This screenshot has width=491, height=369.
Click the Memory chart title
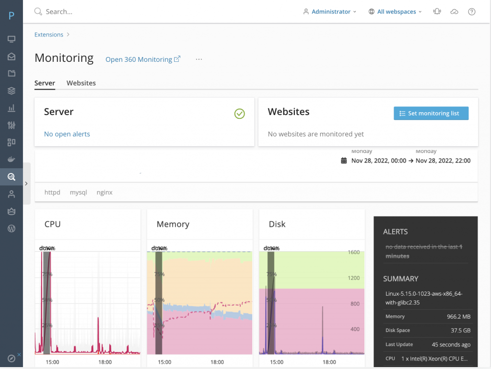tap(173, 224)
